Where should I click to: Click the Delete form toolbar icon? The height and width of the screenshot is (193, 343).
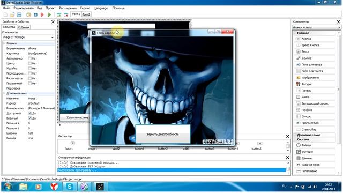coord(66,14)
